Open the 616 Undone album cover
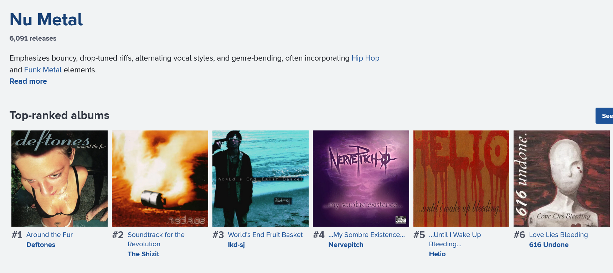This screenshot has height=273, width=613. coord(562,179)
